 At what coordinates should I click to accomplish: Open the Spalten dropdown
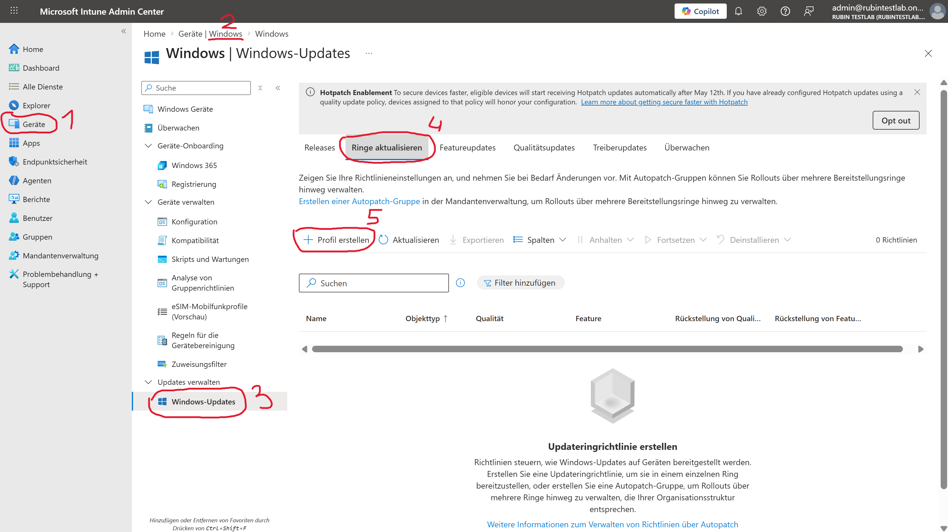pos(540,240)
